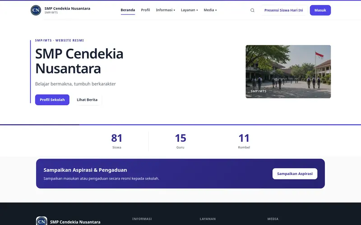Click the CN logo in footer
The width and height of the screenshot is (361, 225).
coord(42,221)
